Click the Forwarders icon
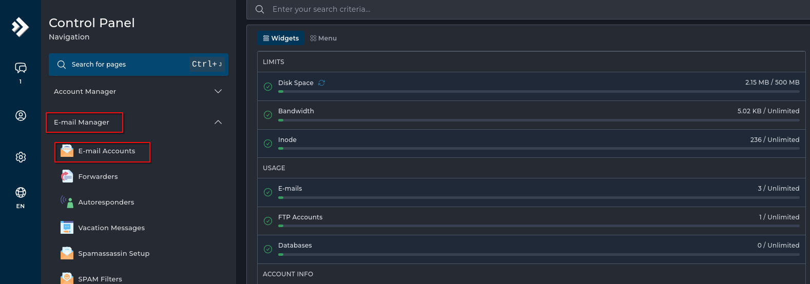Image resolution: width=810 pixels, height=284 pixels. (67, 176)
